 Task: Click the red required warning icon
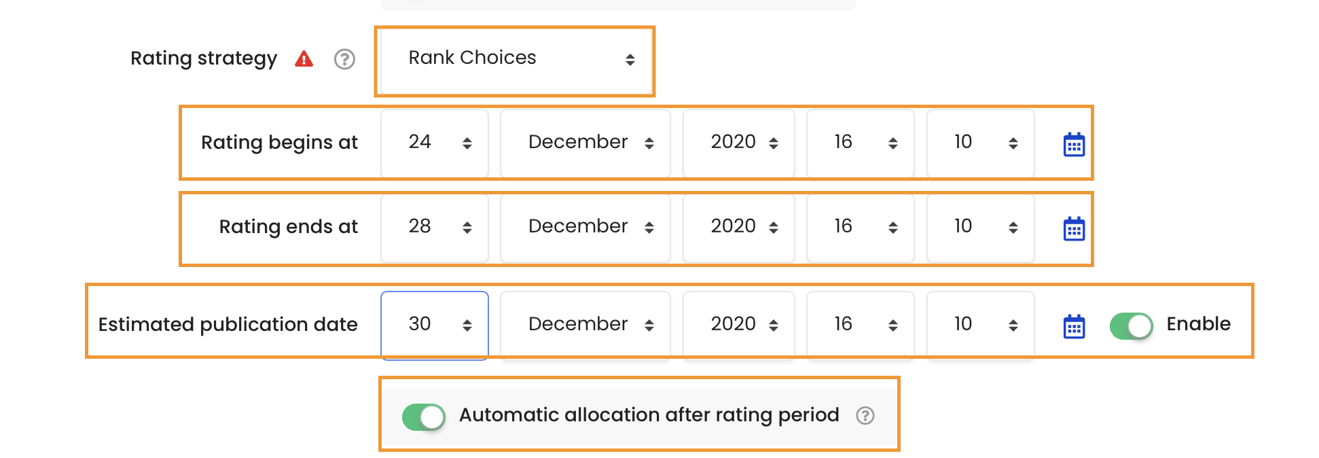(304, 59)
